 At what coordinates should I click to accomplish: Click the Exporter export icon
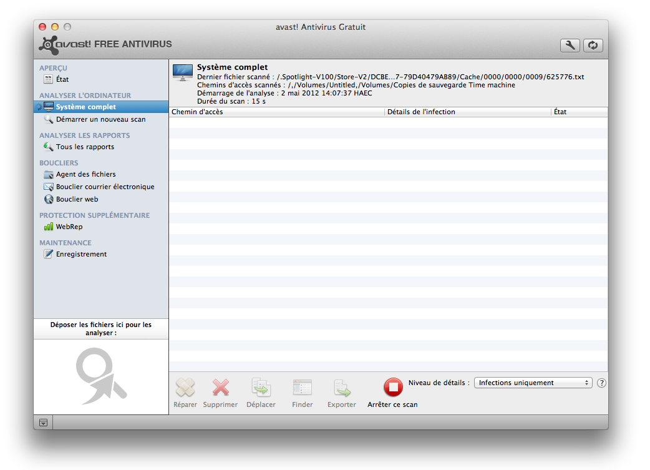tap(342, 388)
